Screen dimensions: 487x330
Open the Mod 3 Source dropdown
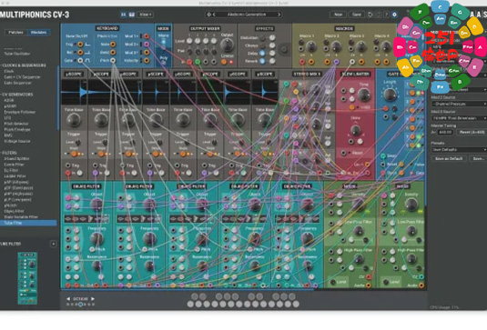point(459,118)
